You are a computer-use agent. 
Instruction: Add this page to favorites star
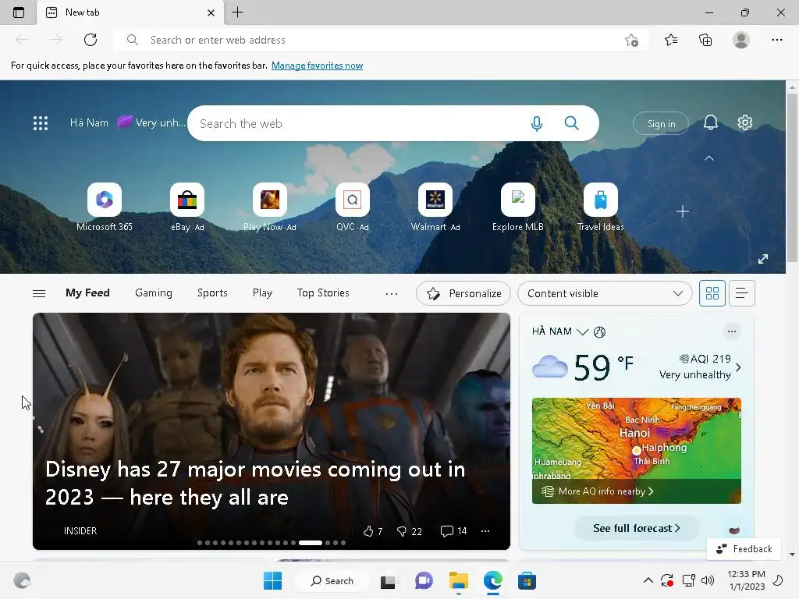[x=631, y=41]
